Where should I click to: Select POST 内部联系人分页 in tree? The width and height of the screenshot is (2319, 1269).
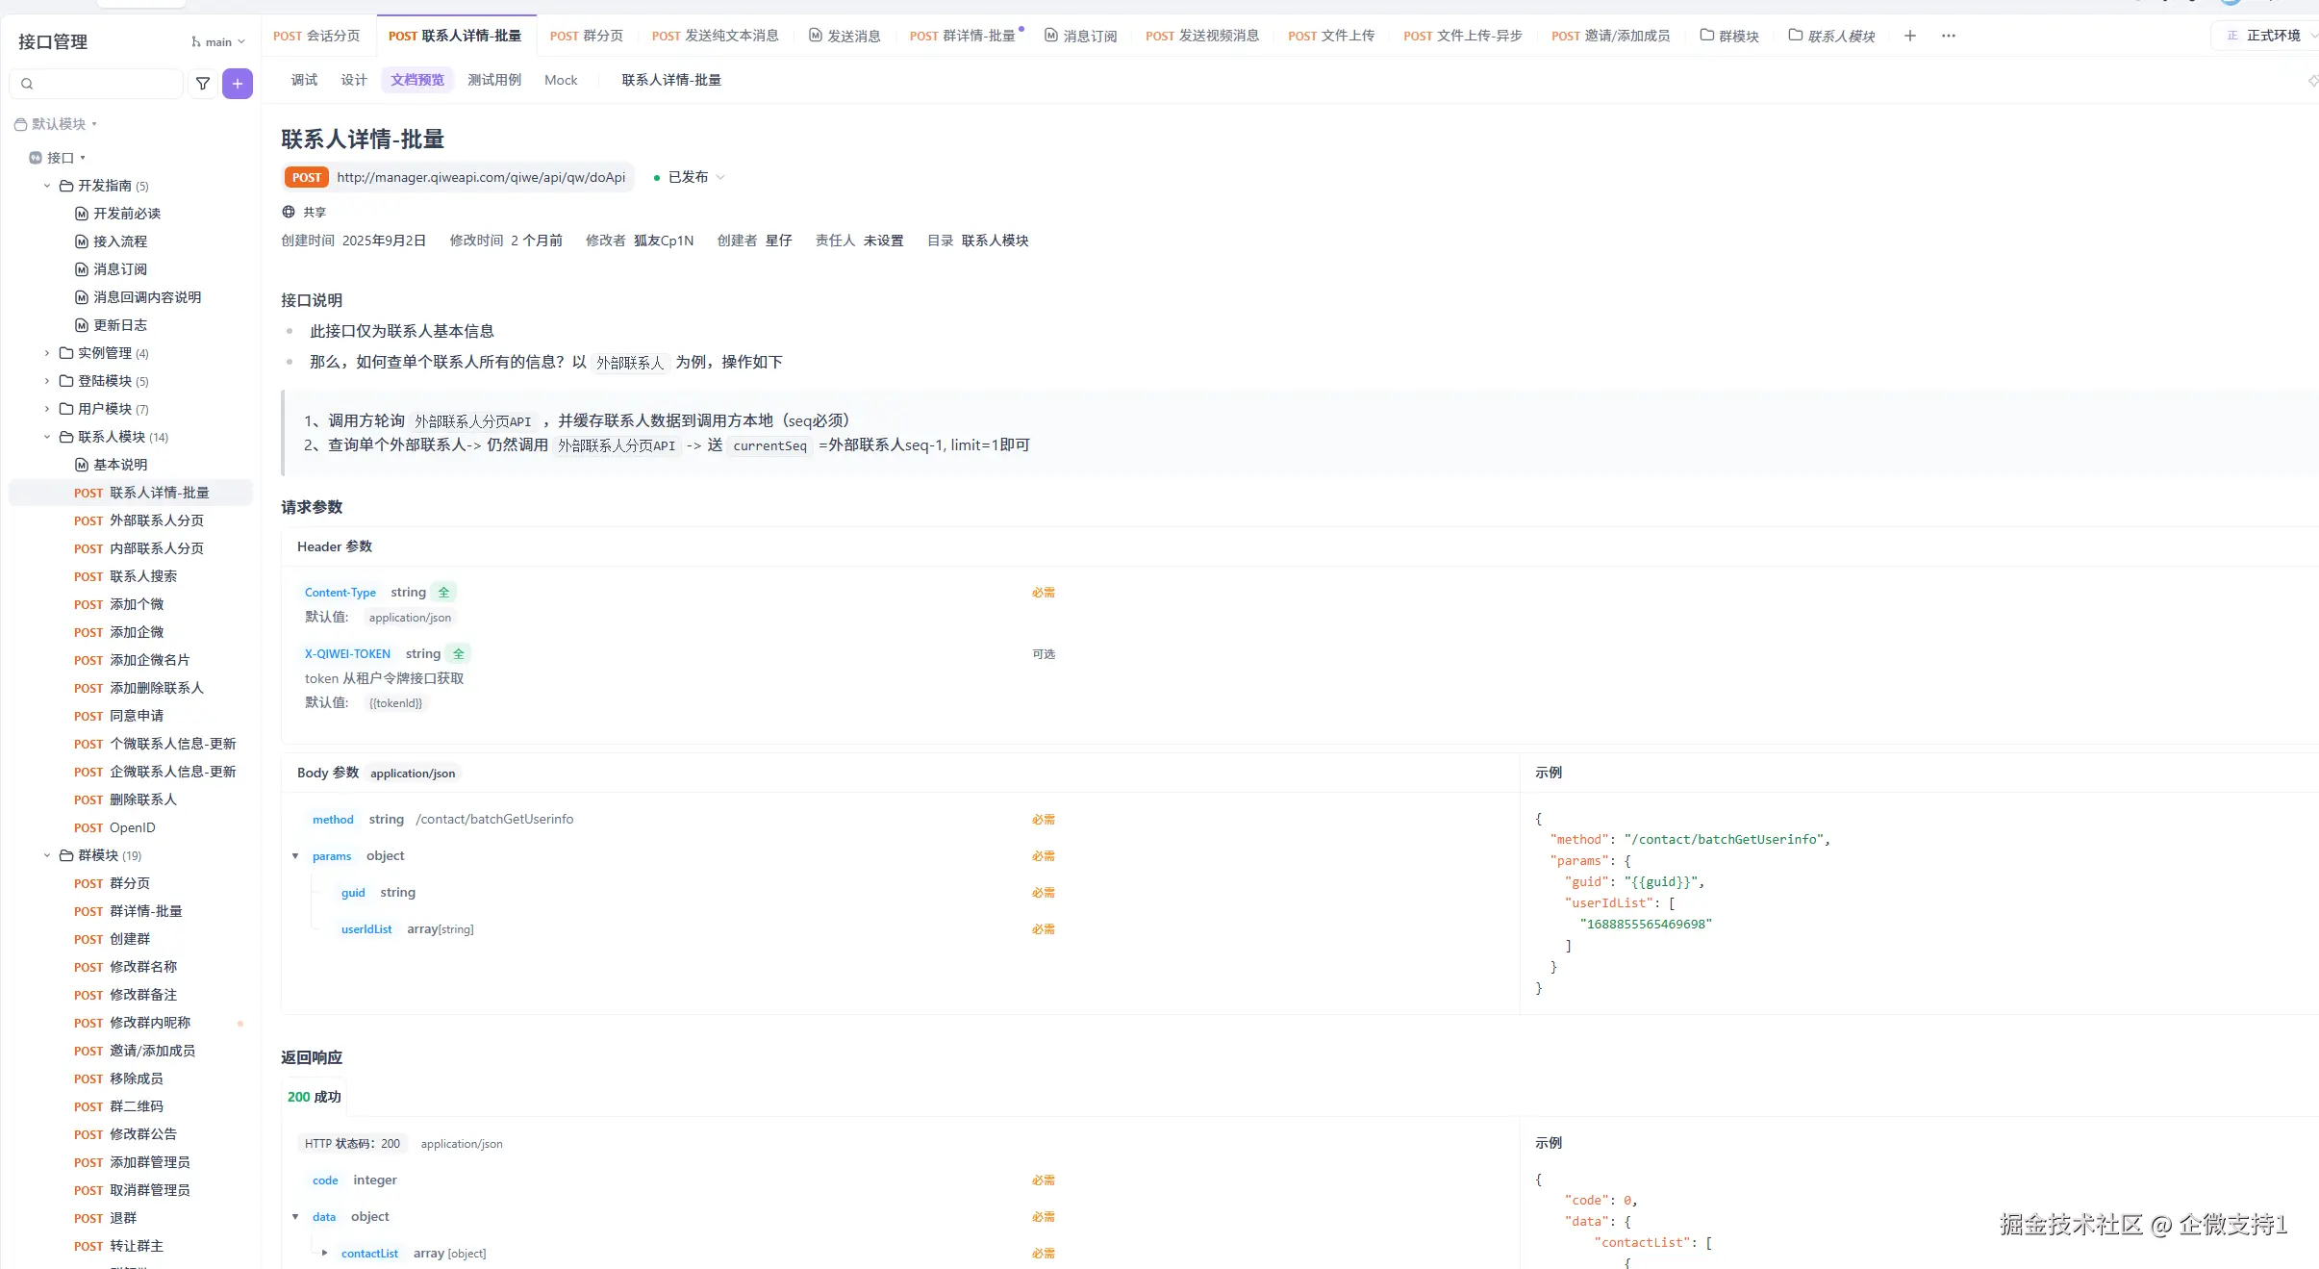[x=139, y=548]
